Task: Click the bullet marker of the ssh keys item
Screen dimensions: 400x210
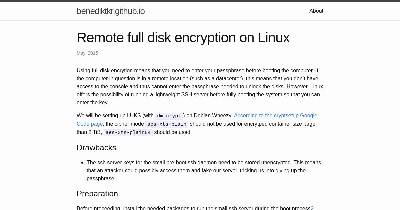Action: click(82, 163)
